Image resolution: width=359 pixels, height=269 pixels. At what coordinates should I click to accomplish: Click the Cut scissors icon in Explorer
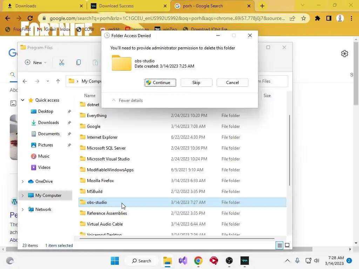tap(62, 62)
